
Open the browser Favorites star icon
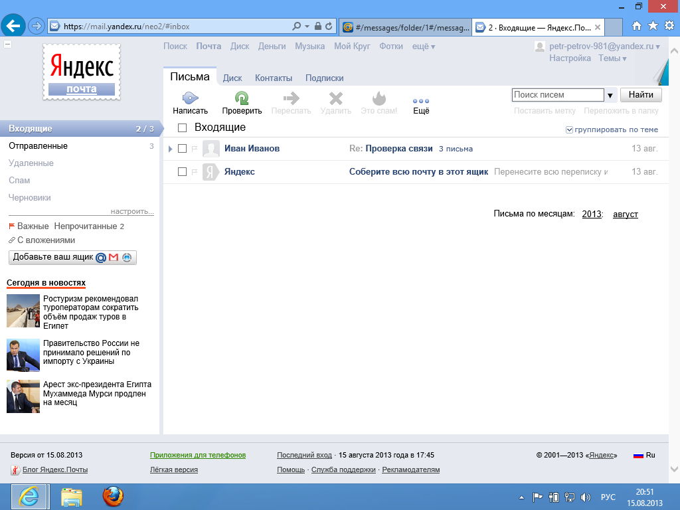[653, 26]
